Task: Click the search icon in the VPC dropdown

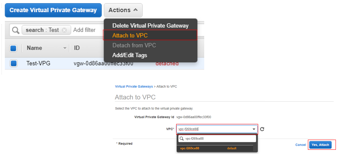Action: 181,139
